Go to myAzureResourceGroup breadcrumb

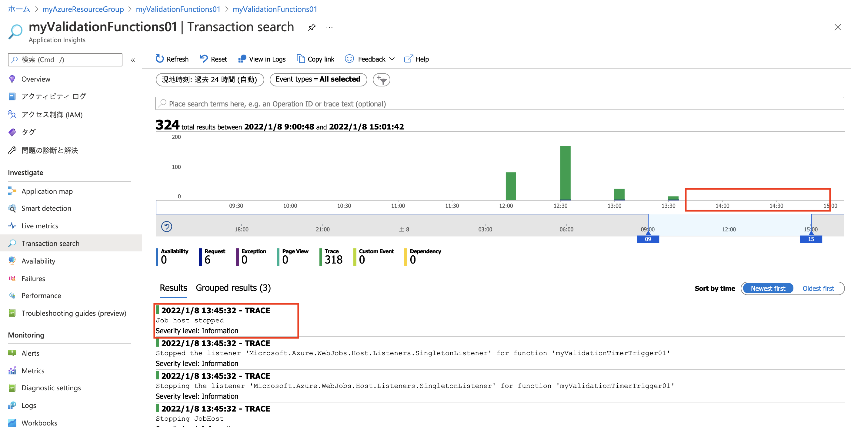(x=83, y=9)
